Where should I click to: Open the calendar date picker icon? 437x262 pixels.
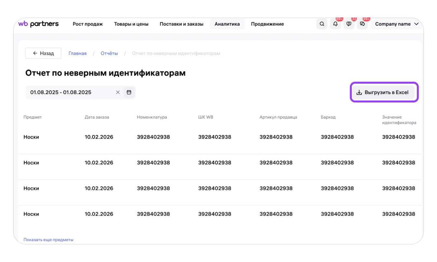pos(129,92)
